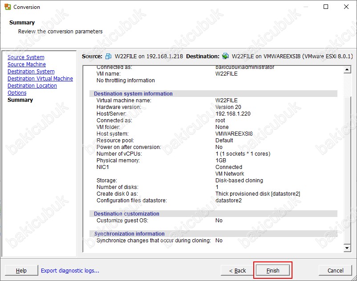This screenshot has width=357, height=281.
Task: Click Thick provisioned disk [datastore2] value
Action: tap(258, 194)
